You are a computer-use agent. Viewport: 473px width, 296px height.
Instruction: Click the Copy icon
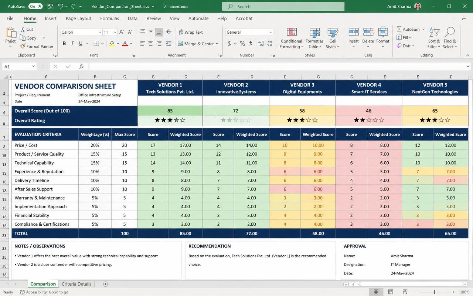click(x=23, y=38)
